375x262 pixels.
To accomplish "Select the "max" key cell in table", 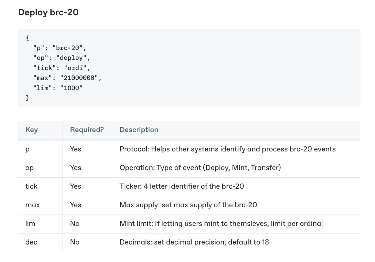I will (33, 205).
